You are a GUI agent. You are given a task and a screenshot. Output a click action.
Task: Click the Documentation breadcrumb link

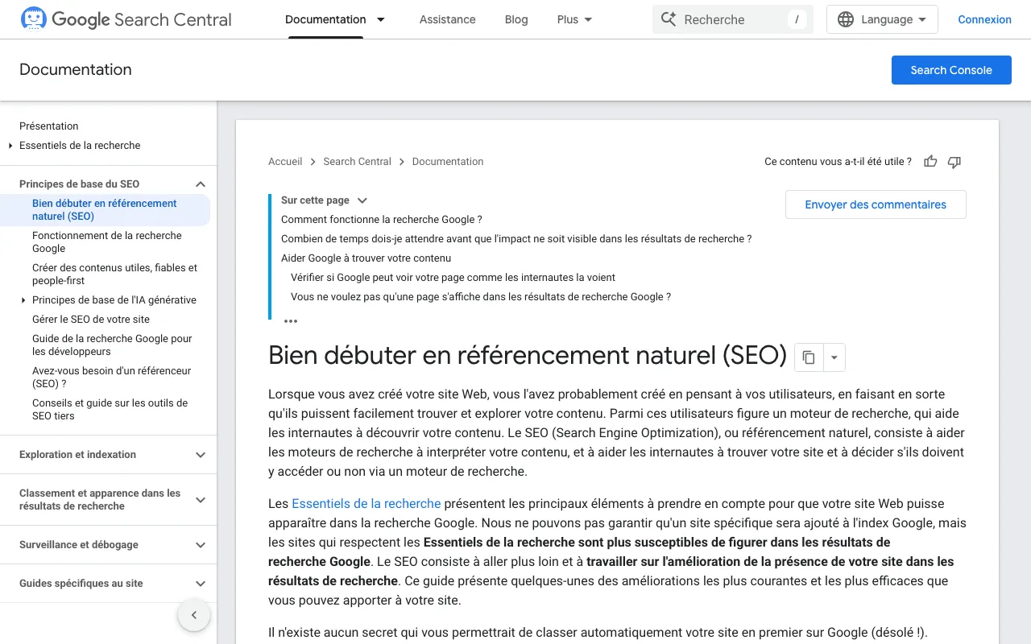448,162
